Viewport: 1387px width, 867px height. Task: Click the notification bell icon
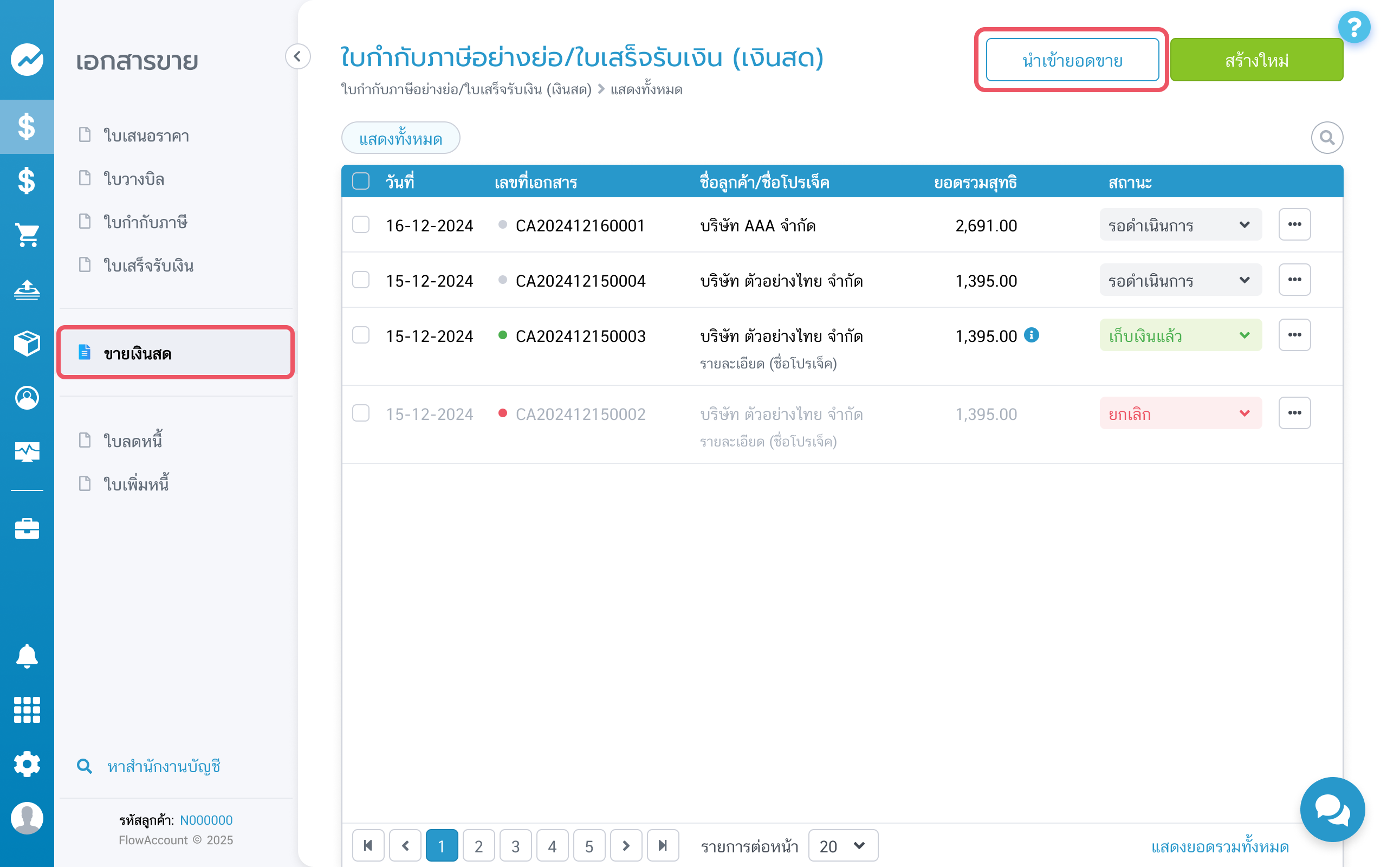(x=27, y=656)
